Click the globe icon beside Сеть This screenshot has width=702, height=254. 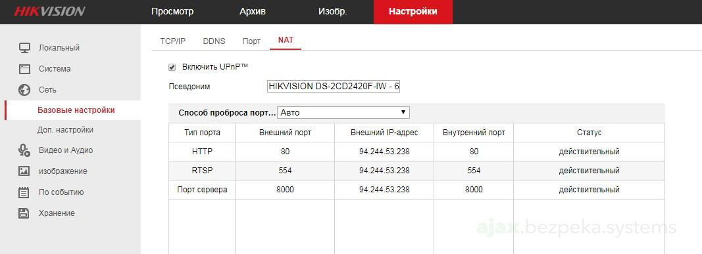(x=24, y=90)
